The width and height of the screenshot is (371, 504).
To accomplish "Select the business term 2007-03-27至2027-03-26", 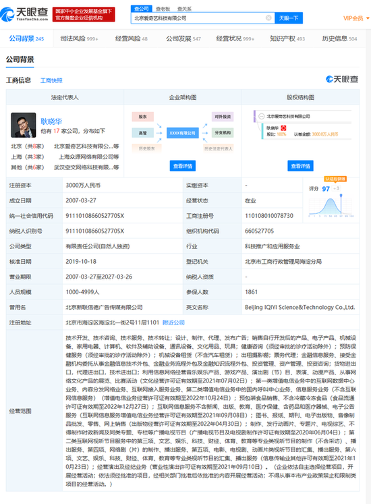I will click(98, 277).
